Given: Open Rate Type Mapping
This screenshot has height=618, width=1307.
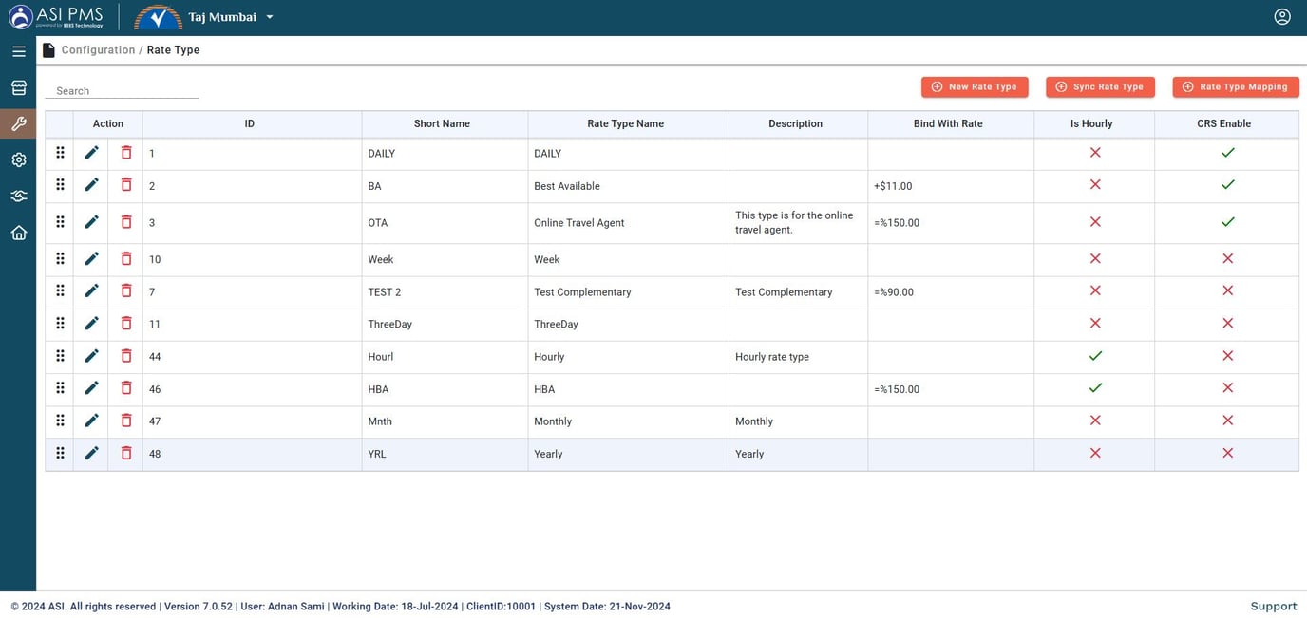Looking at the screenshot, I should 1236,86.
